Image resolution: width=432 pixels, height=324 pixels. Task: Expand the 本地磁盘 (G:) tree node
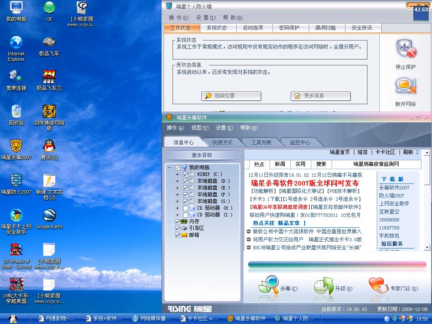point(178,201)
